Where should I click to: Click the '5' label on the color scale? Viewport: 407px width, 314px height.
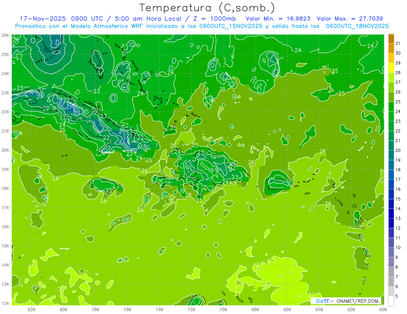click(x=397, y=296)
